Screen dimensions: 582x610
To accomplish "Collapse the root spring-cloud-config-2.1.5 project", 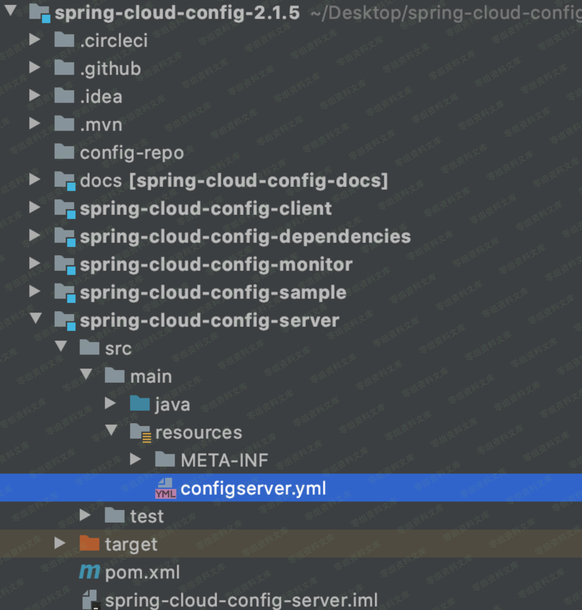I will pyautogui.click(x=11, y=10).
